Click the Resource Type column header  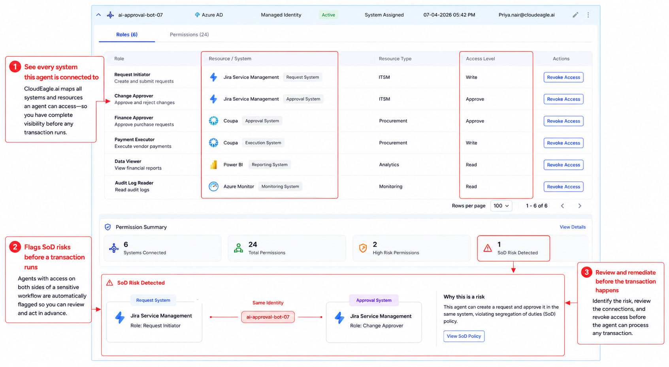pyautogui.click(x=395, y=59)
